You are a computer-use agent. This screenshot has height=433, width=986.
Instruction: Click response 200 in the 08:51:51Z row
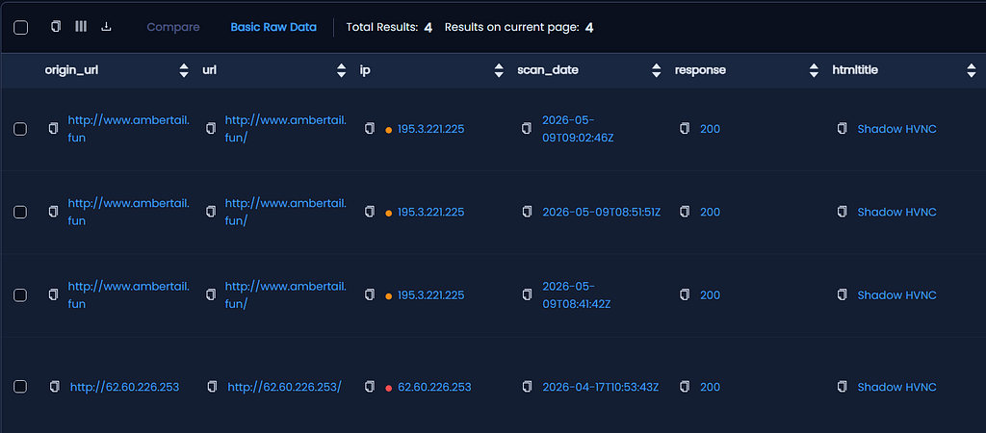point(710,212)
